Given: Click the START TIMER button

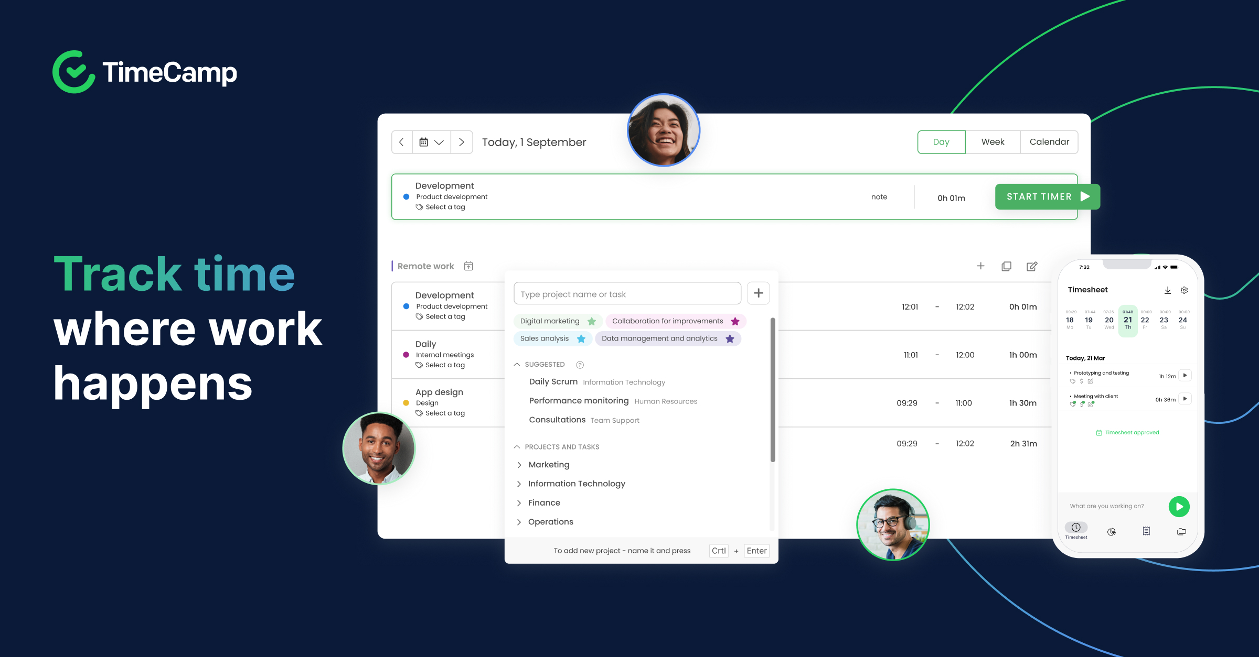Looking at the screenshot, I should [x=1047, y=196].
